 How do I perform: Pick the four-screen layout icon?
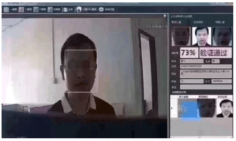pyautogui.click(x=50, y=9)
